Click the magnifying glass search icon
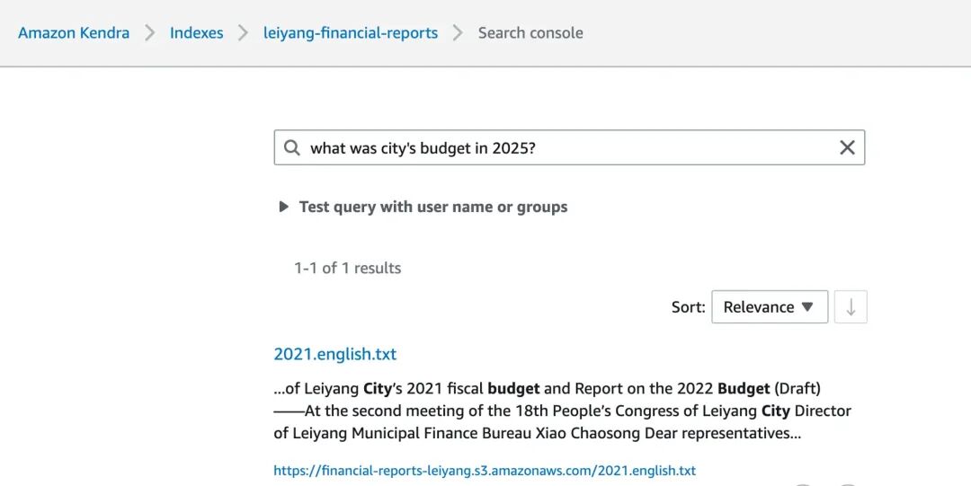The image size is (971, 486). 291,147
